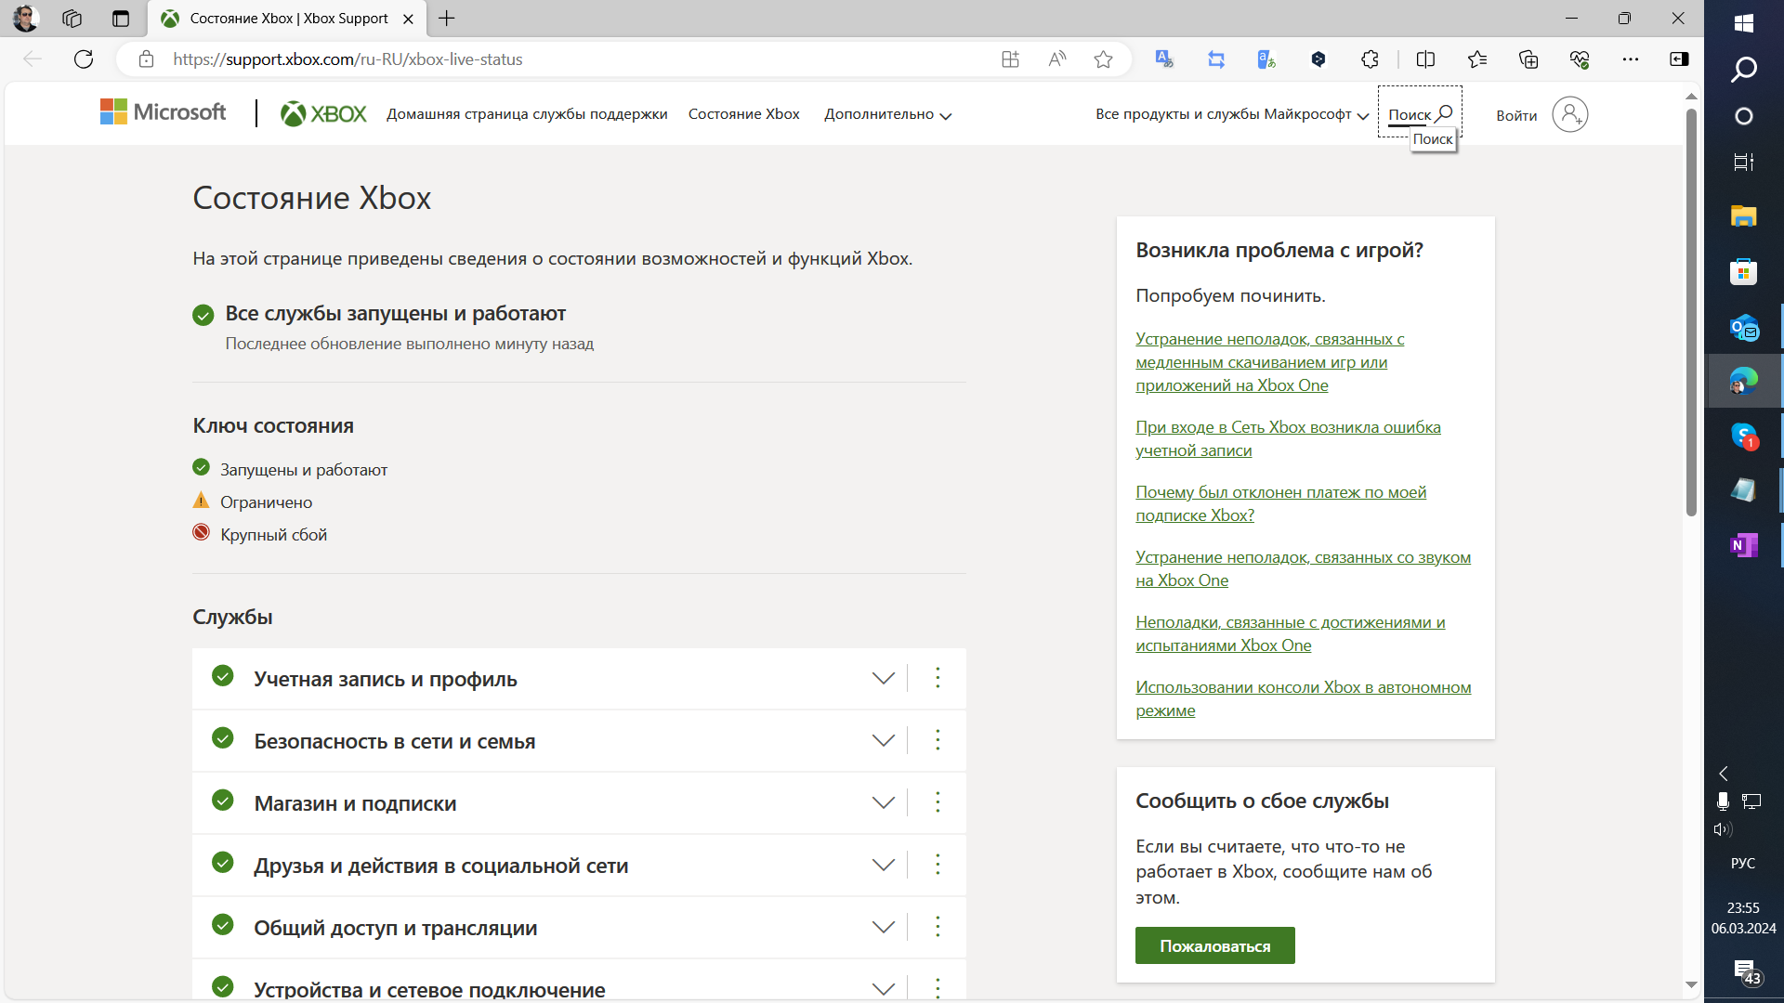Open link Использовании консоли в автономном режиме
1784x1003 pixels.
(1303, 698)
